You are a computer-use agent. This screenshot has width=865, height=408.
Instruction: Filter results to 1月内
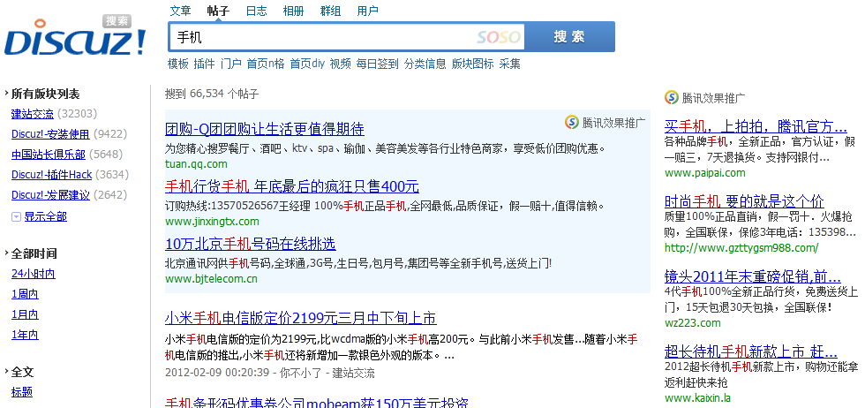click(x=25, y=314)
